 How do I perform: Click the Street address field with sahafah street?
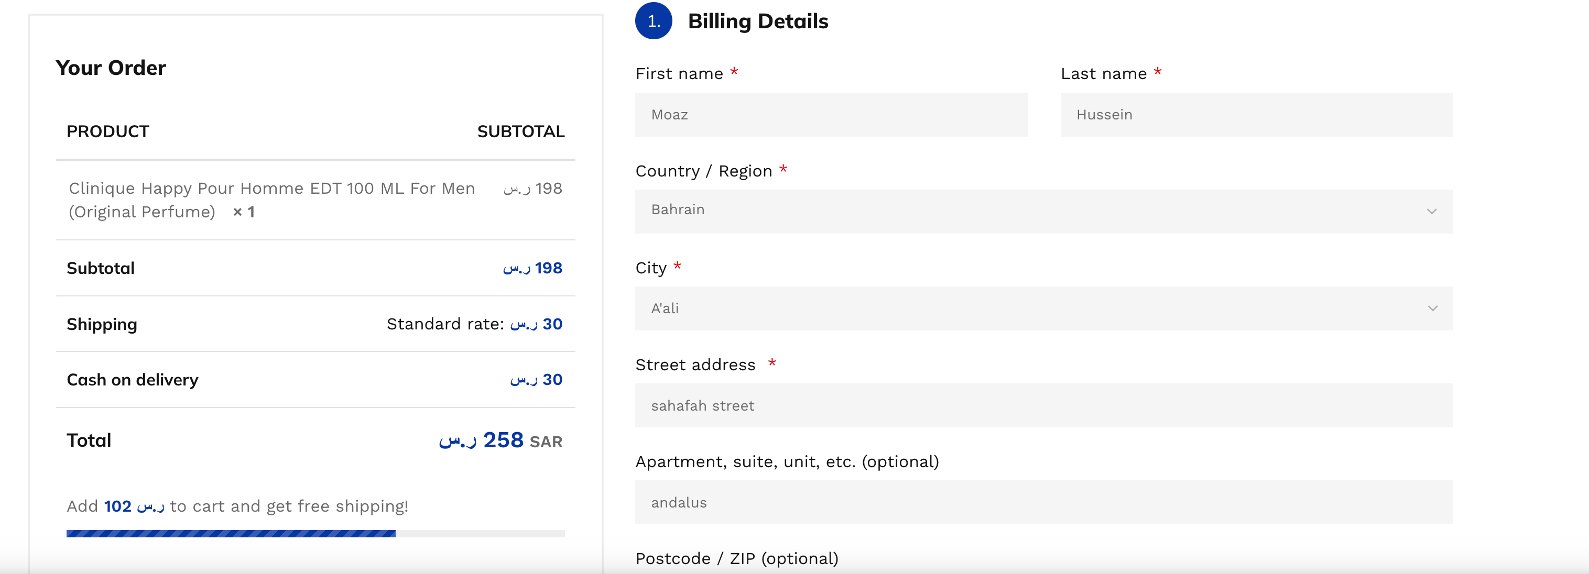(x=1044, y=405)
